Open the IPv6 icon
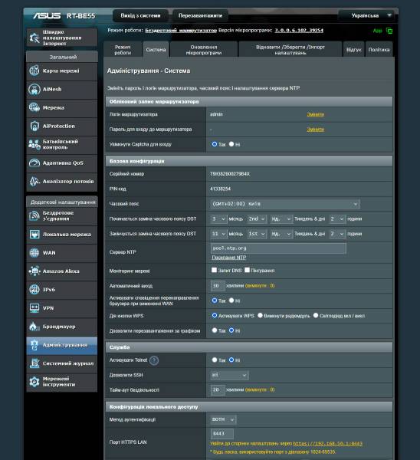 coord(34,290)
